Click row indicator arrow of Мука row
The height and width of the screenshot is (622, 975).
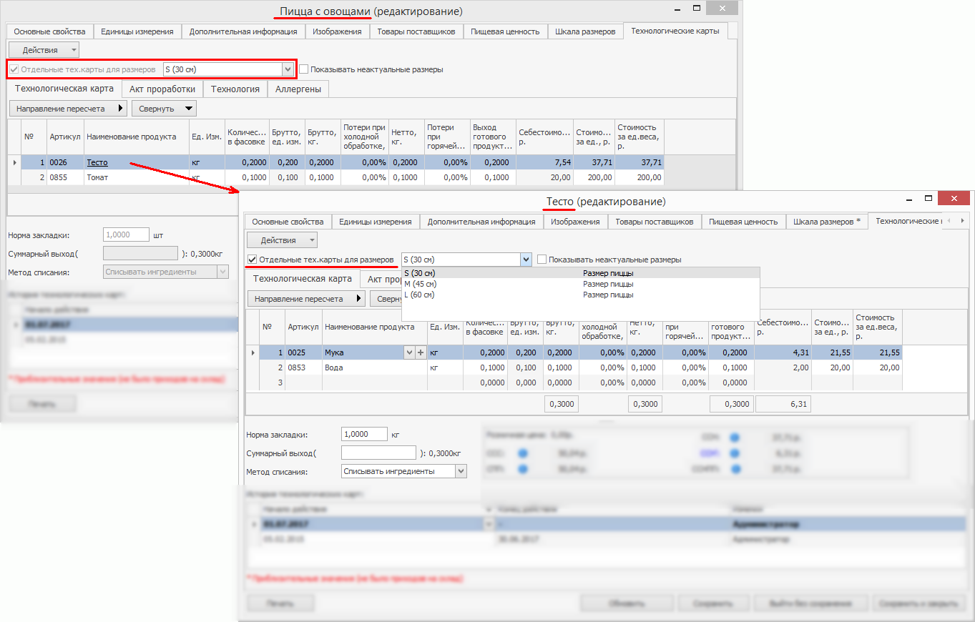(253, 352)
